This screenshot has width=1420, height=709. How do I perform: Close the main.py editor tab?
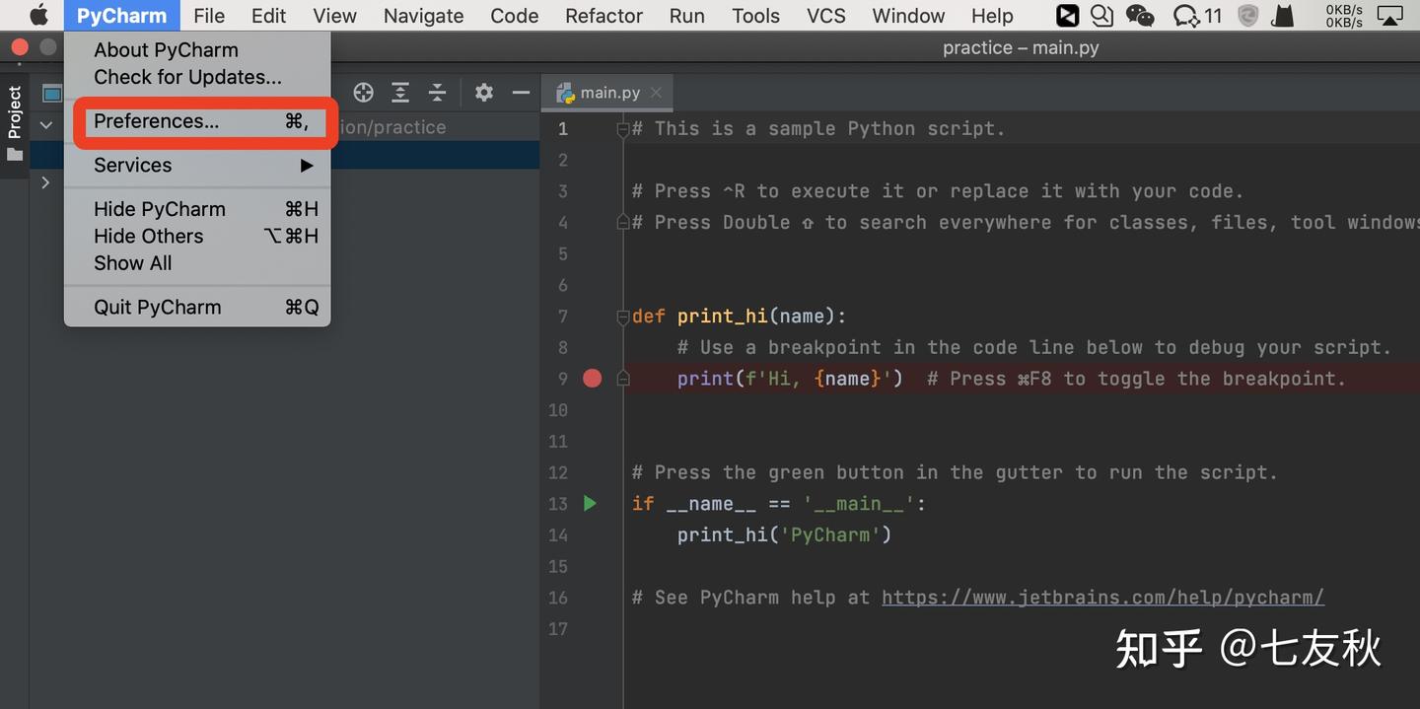pos(656,93)
